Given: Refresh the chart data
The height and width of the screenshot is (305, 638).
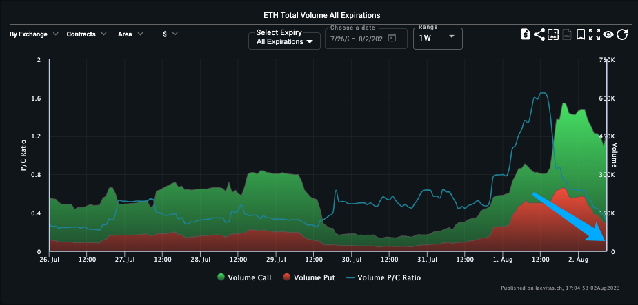Looking at the screenshot, I should pos(622,34).
